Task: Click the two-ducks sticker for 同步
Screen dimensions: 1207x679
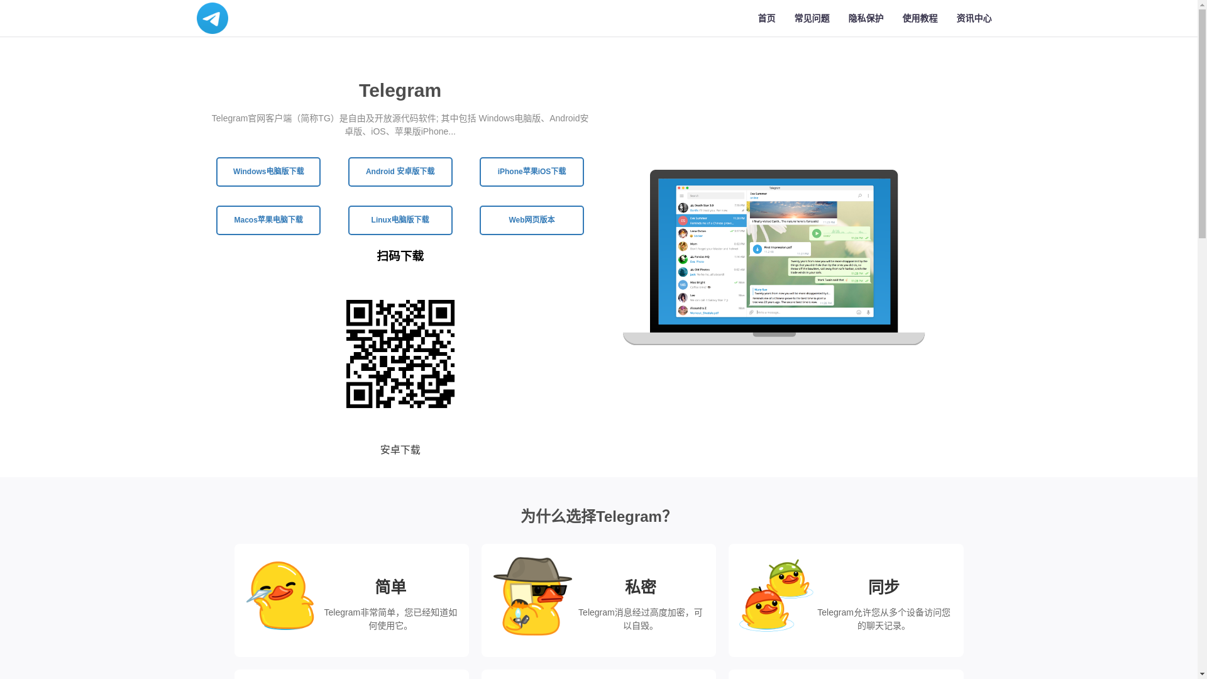Action: point(776,595)
